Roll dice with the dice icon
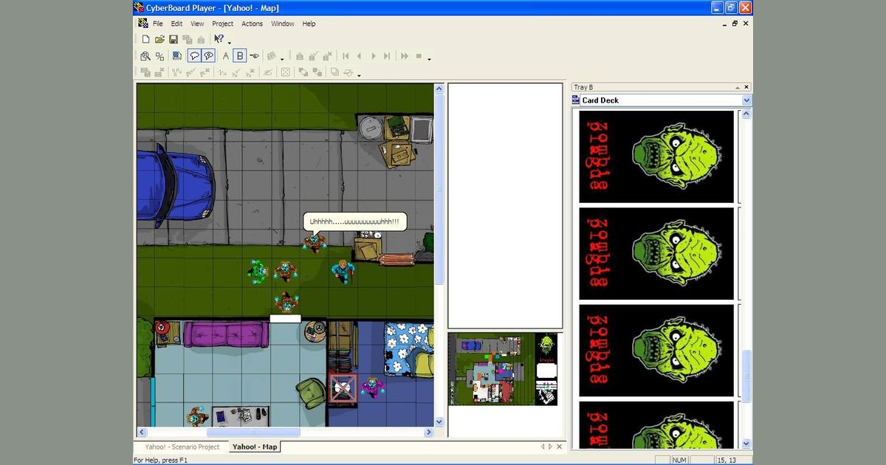The image size is (886, 465). click(x=285, y=72)
